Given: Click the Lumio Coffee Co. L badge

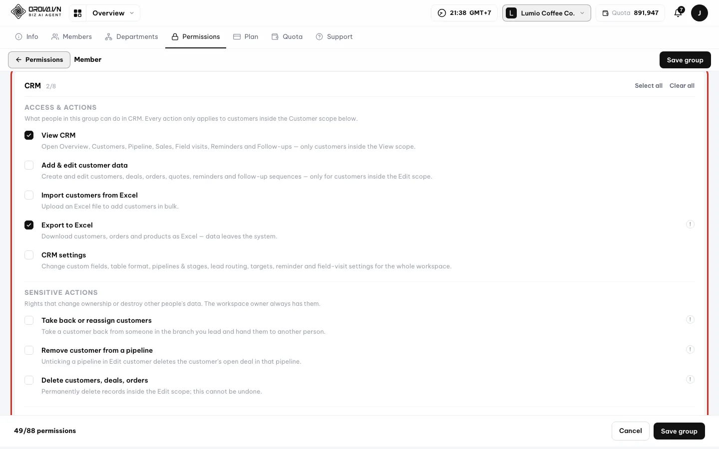Looking at the screenshot, I should 511,13.
